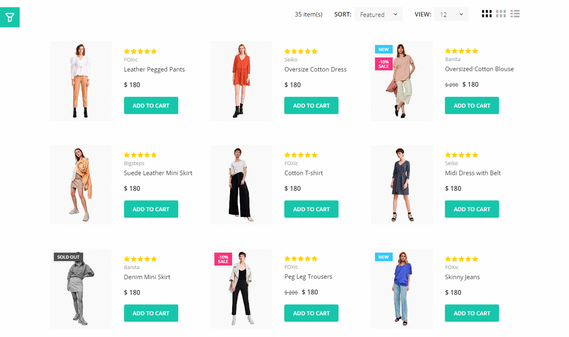The image size is (569, 337).
Task: Switch to list view icon
Action: (x=515, y=14)
